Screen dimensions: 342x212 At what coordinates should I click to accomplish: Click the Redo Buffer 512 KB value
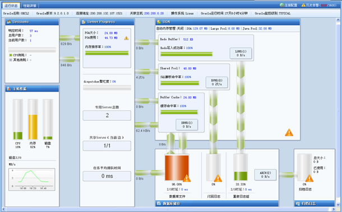[188, 39]
